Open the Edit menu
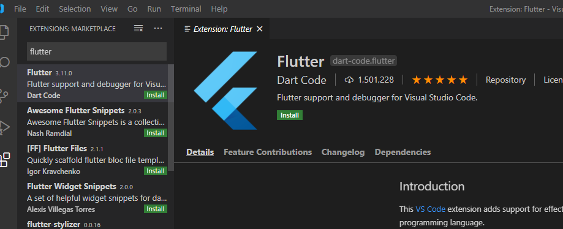Screen dimensions: 563x229 click(x=42, y=9)
